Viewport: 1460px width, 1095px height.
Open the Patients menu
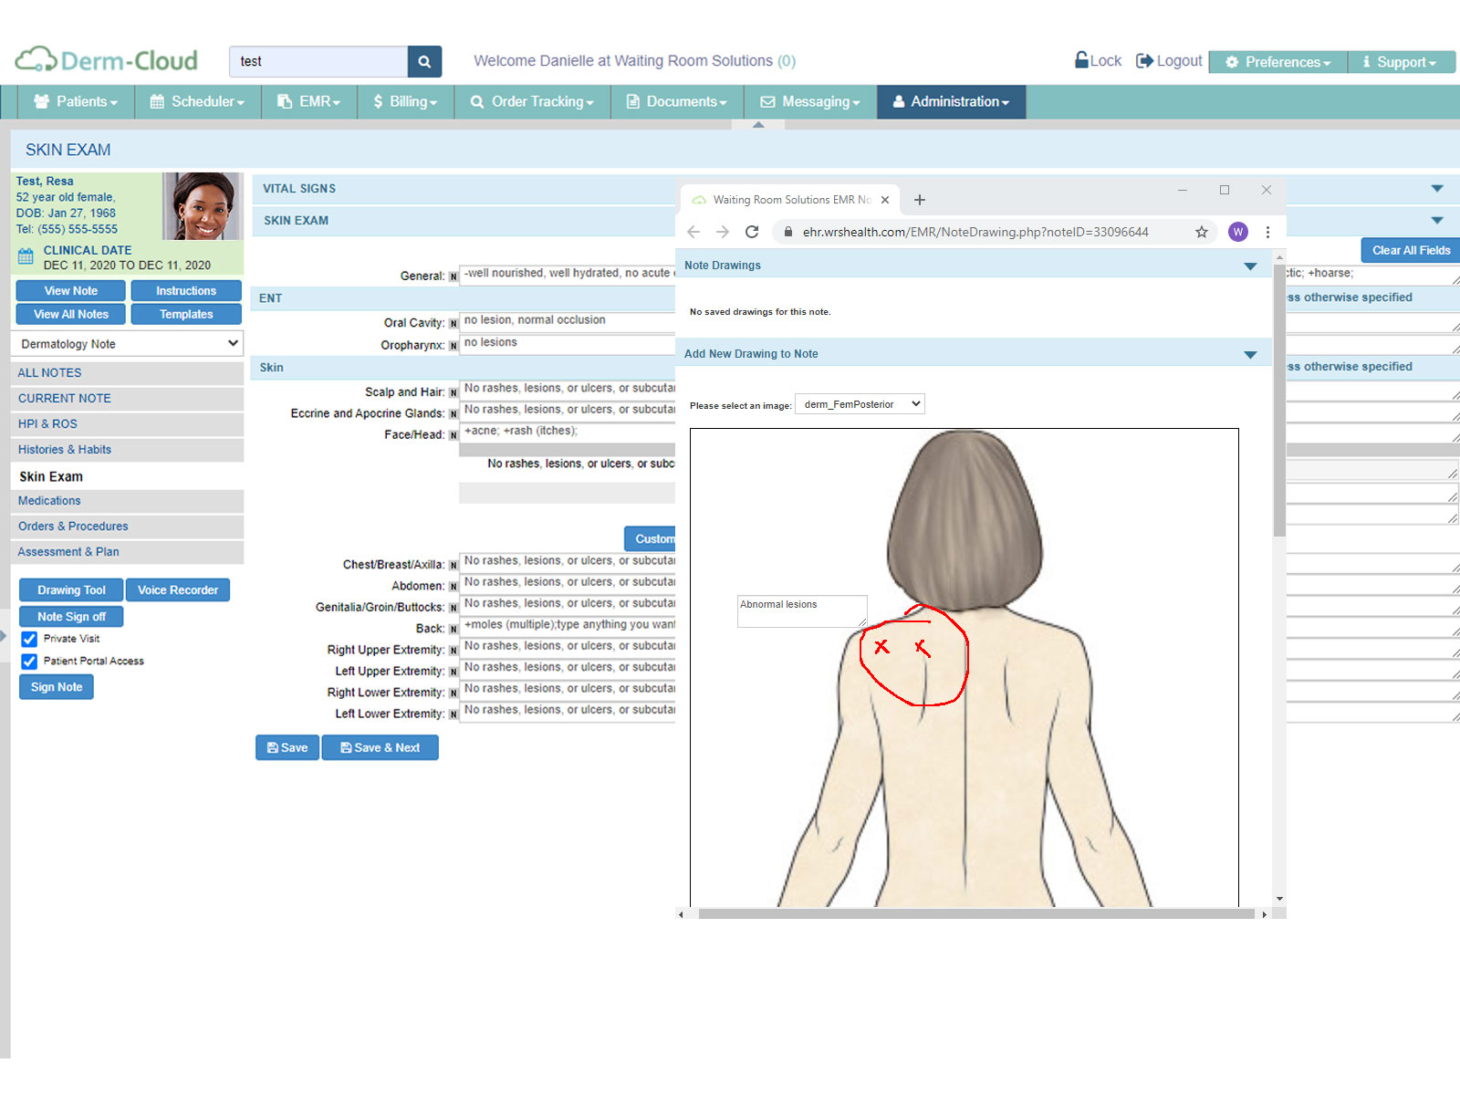(x=76, y=101)
